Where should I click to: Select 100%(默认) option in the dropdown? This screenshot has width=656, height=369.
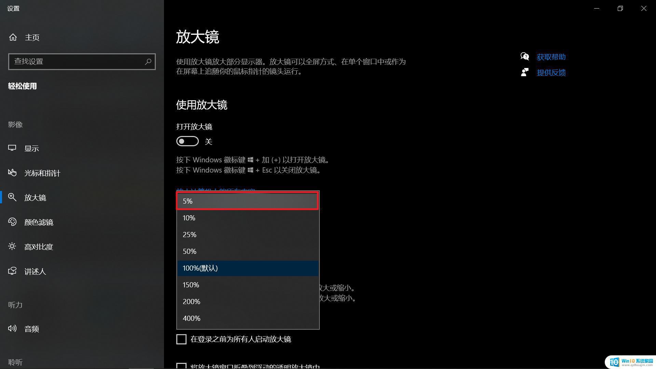248,268
